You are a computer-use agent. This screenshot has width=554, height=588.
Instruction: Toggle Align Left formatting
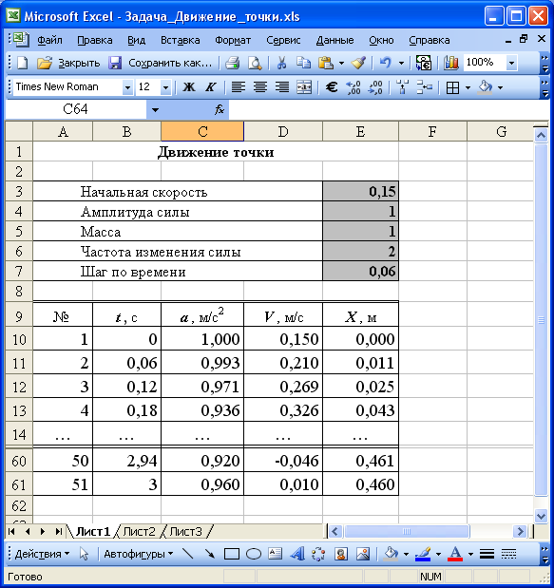pyautogui.click(x=238, y=87)
